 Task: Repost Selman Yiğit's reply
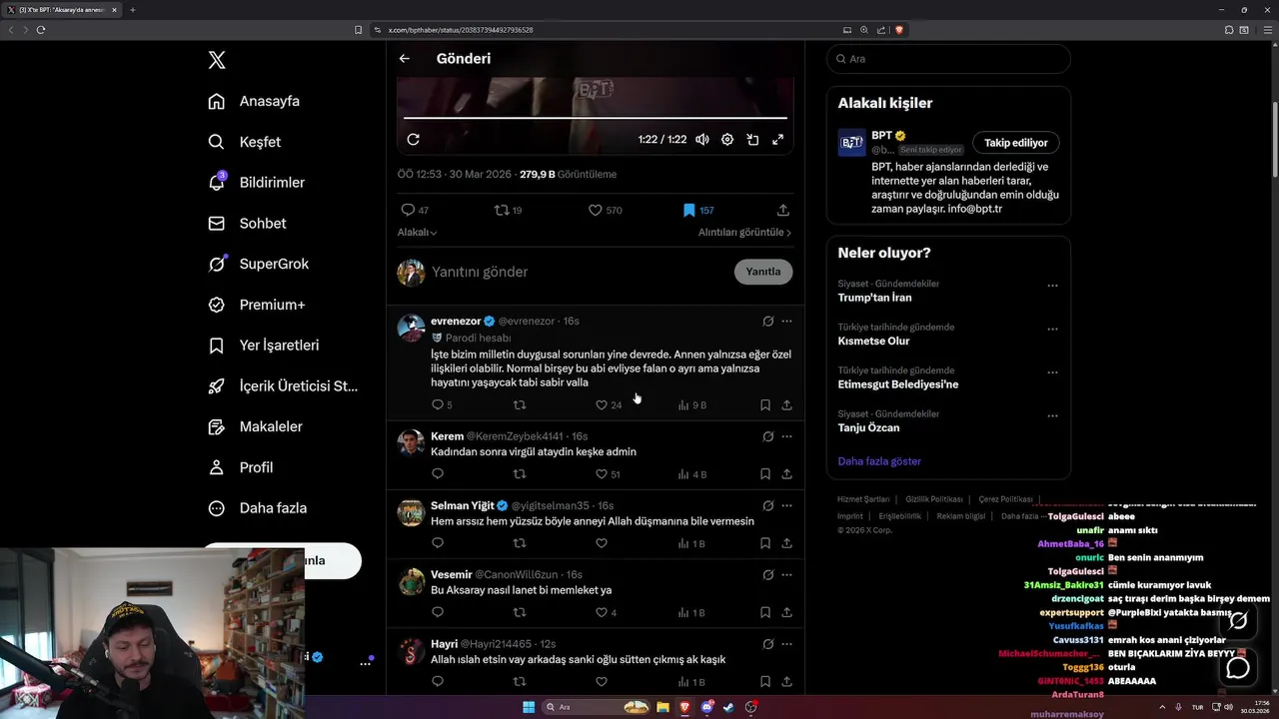click(x=520, y=543)
